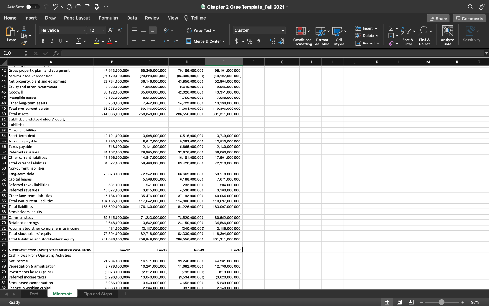Viewport: 489px width, 306px height.
Task: Toggle Align Right
Action: click(x=152, y=41)
